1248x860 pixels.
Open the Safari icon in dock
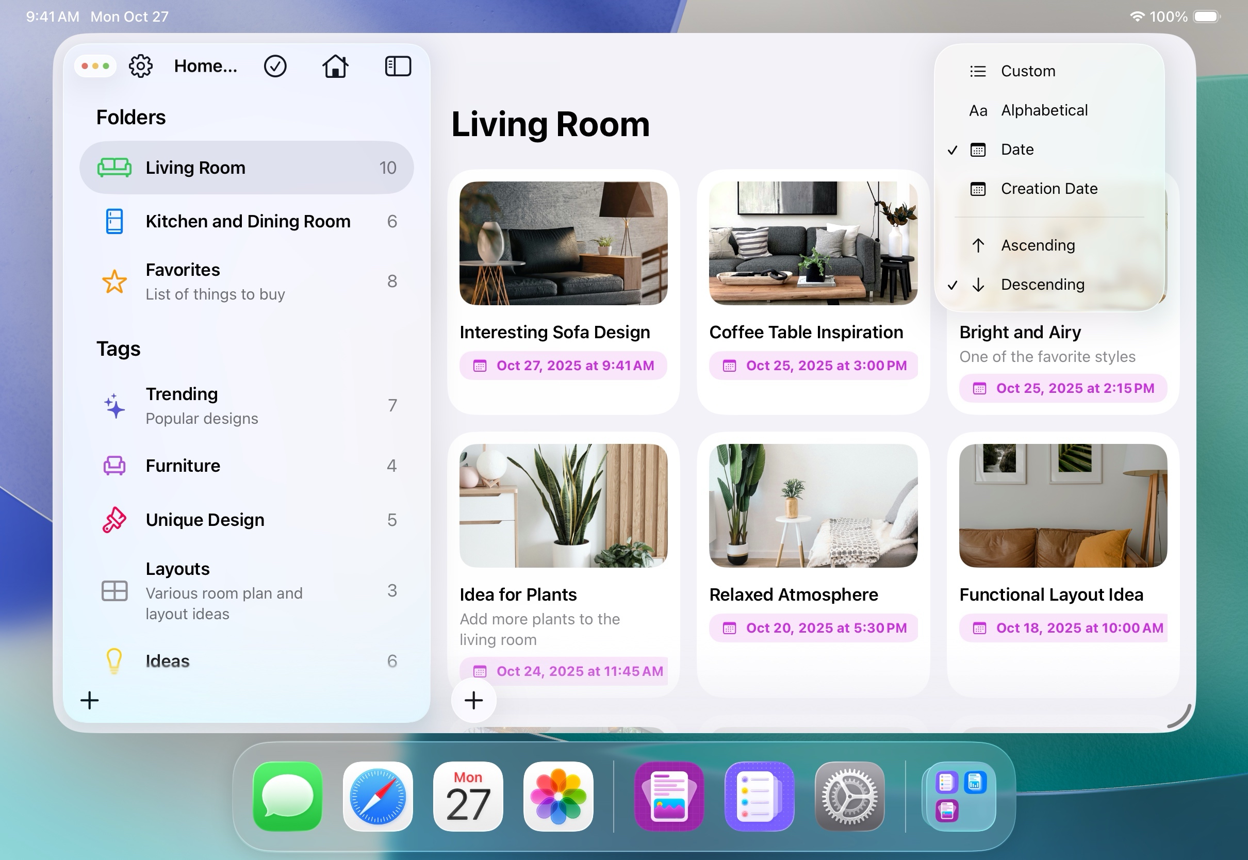[x=377, y=797]
